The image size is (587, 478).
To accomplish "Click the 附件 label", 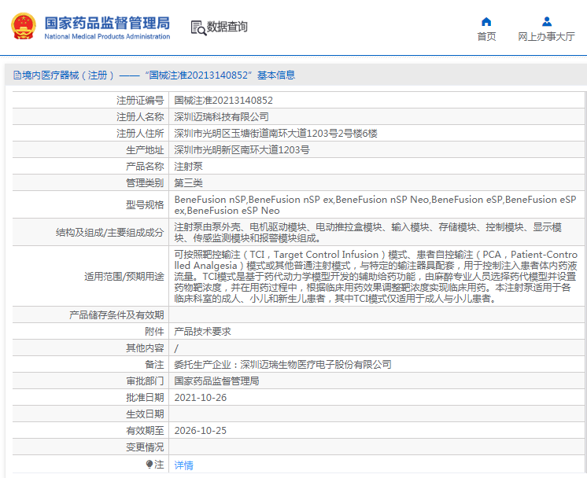I will coord(154,332).
